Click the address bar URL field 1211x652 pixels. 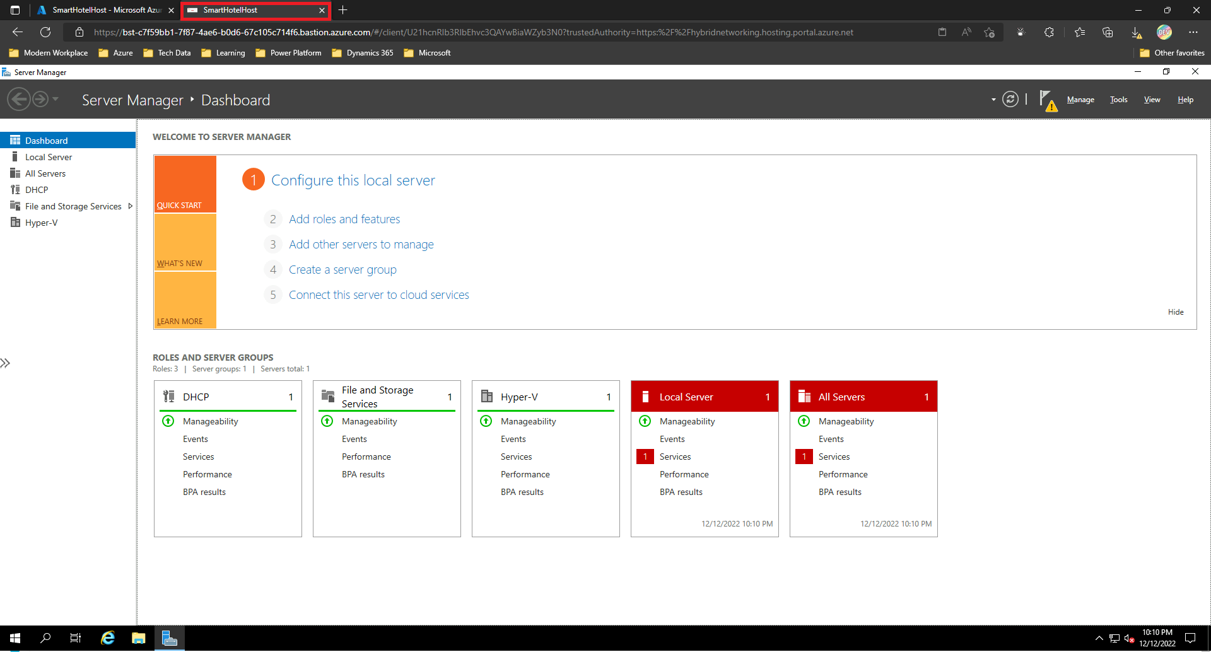tap(473, 32)
